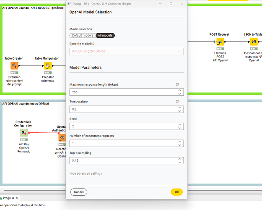Click the Top-p sampling input field
Image resolution: width=262 pixels, height=210 pixels.
click(127, 160)
